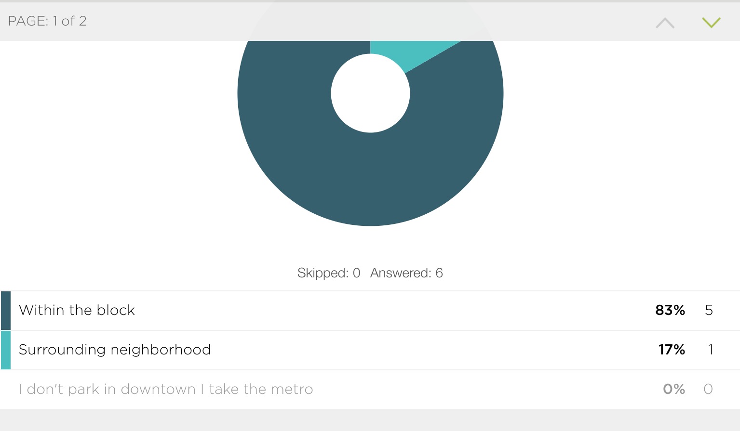Go to the next page with the green down chevron
Image resolution: width=740 pixels, height=431 pixels.
(x=711, y=23)
